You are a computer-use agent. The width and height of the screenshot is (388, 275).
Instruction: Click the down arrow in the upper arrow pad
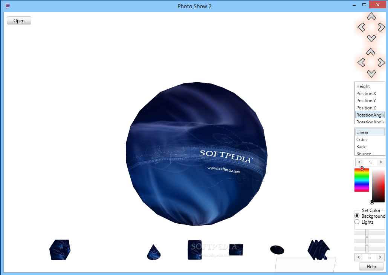click(x=371, y=38)
